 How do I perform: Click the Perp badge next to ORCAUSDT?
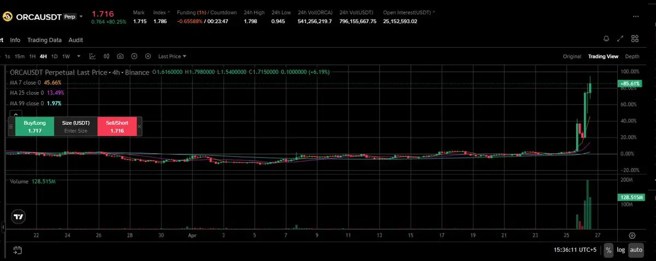(x=70, y=17)
